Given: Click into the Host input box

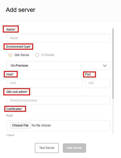Looking at the screenshot, I should (45, 83).
